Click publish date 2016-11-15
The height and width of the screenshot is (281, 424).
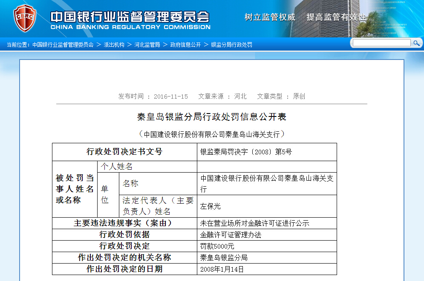[x=170, y=97]
